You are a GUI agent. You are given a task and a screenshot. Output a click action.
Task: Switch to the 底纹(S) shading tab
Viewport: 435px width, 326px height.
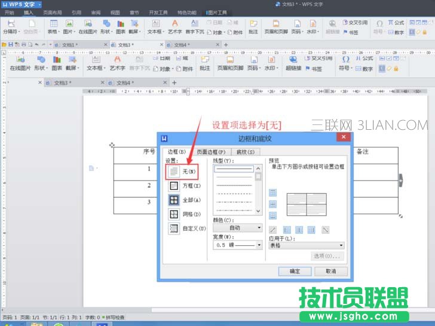[246, 152]
